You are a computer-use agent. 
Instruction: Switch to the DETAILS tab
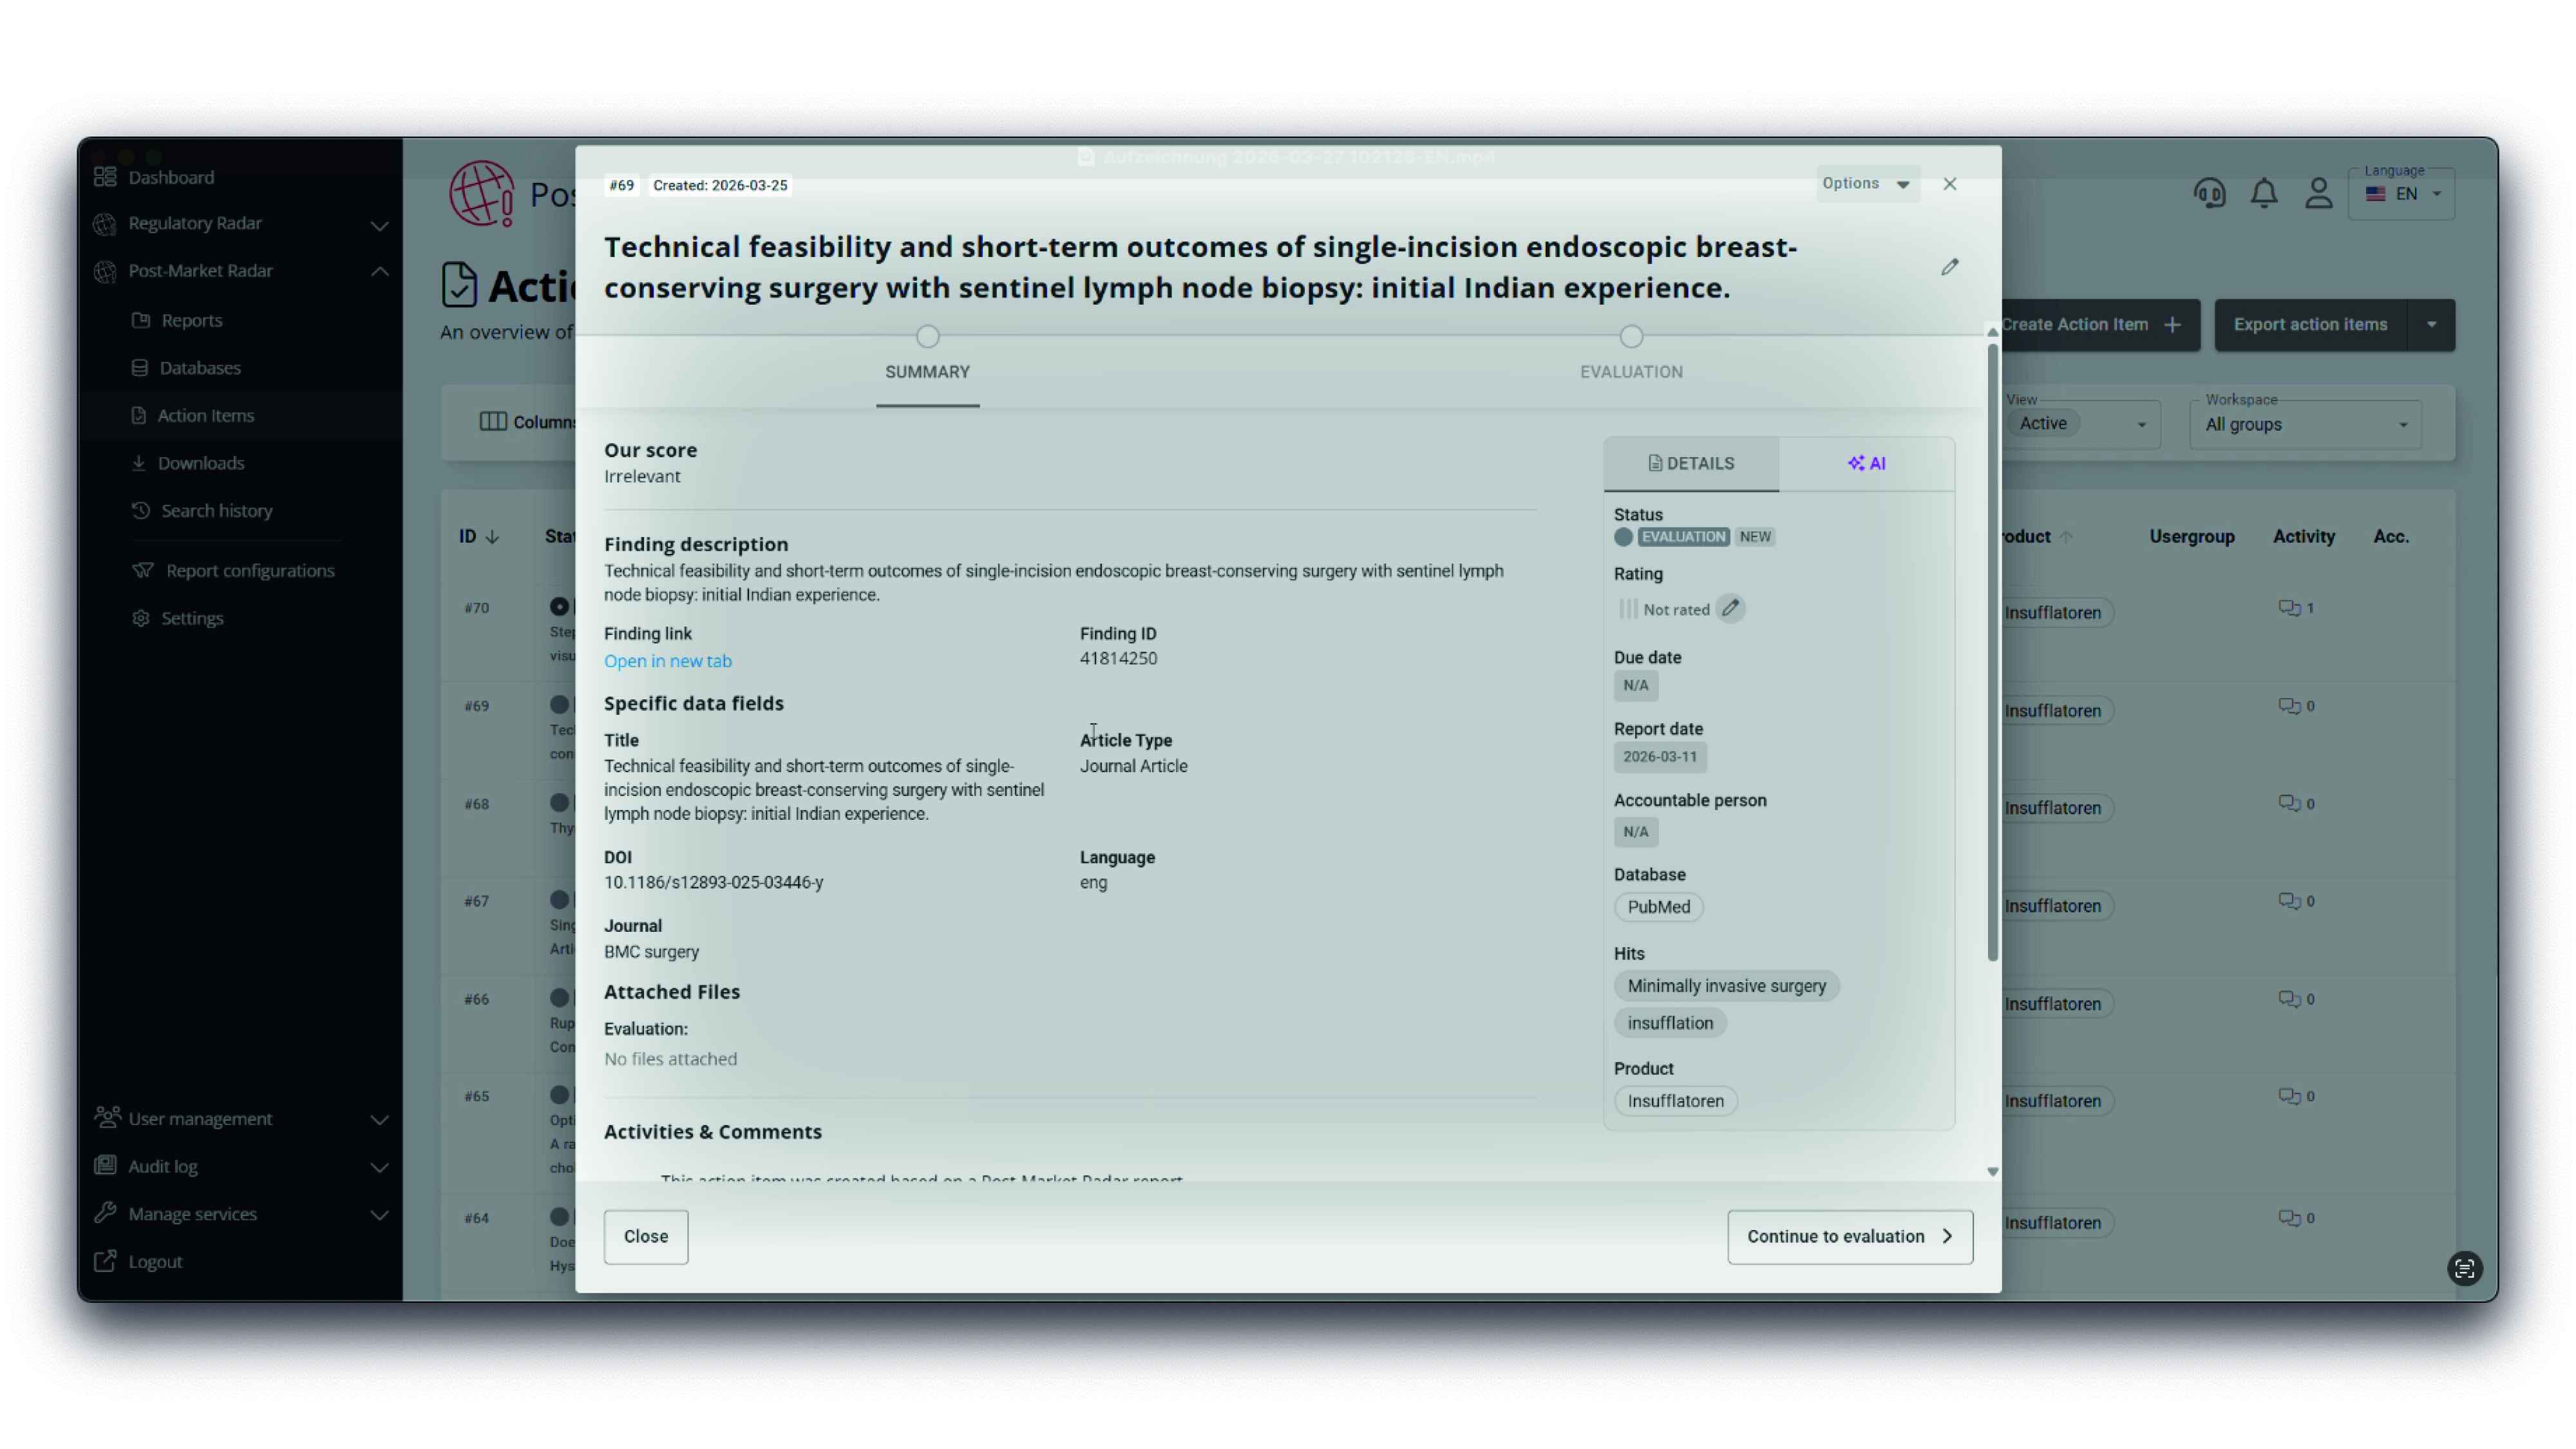tap(1690, 463)
